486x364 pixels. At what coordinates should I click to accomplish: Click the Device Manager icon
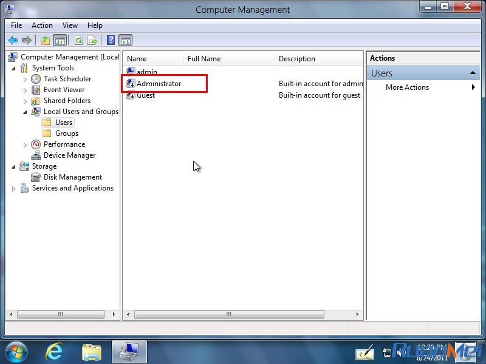(x=36, y=155)
